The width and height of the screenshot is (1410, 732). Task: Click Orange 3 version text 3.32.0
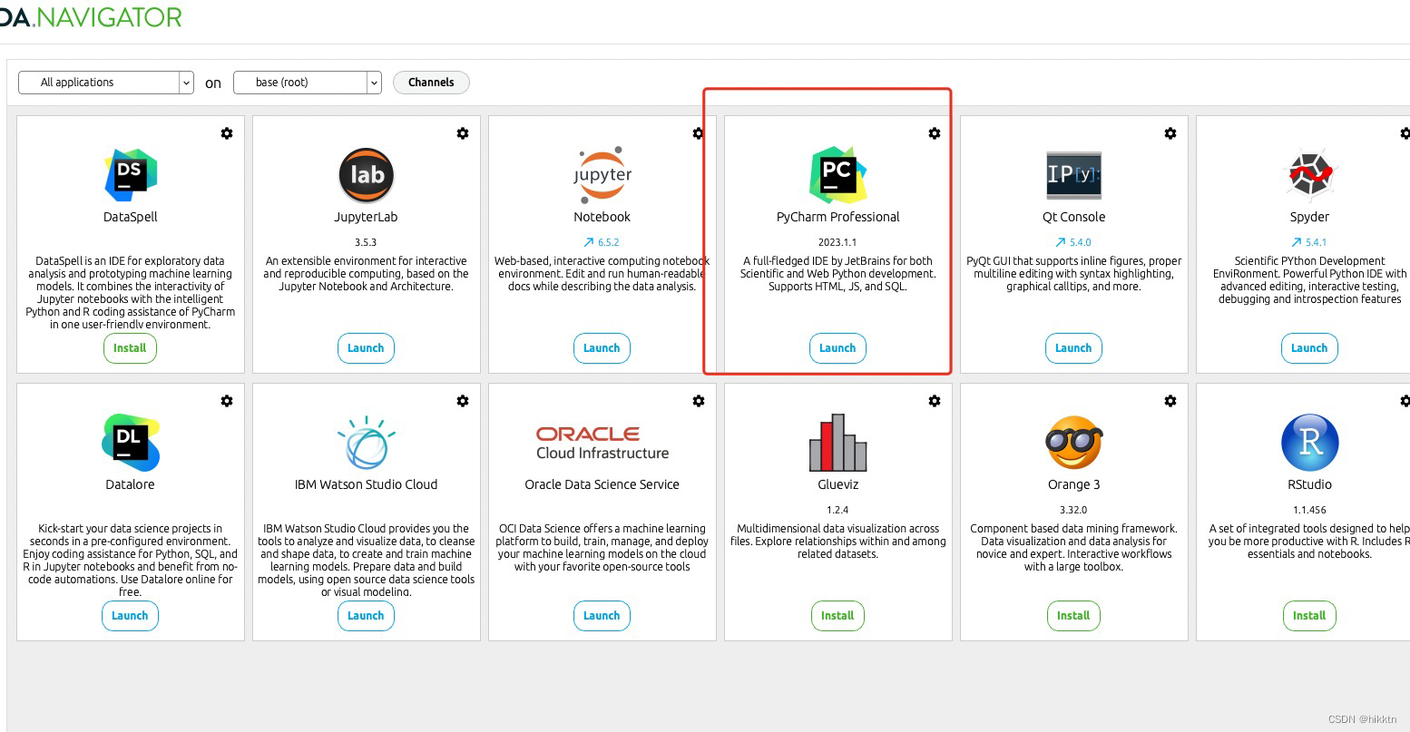tap(1073, 510)
